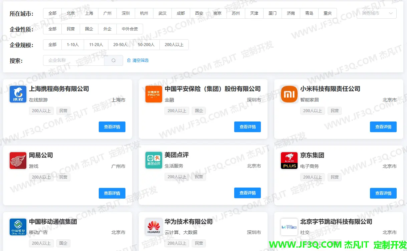Choose 苏州 city option
Image resolution: width=407 pixels, height=251 pixels.
click(236, 13)
